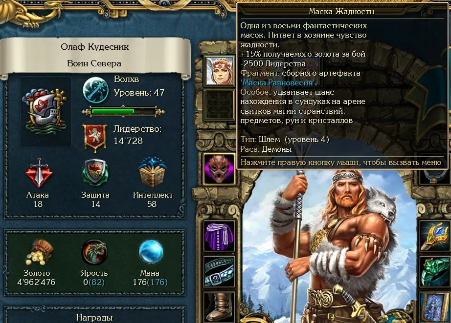Click the Volkhv class emblem icon
451x323 pixels.
pyautogui.click(x=95, y=90)
